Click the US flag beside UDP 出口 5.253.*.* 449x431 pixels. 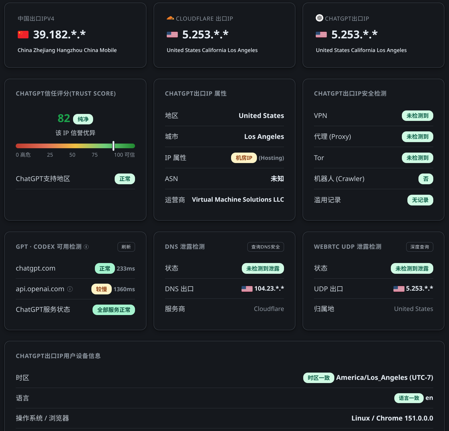coord(399,289)
